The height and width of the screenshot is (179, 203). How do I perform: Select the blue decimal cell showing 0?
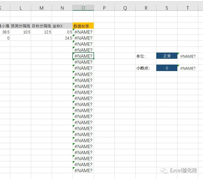pos(167,68)
